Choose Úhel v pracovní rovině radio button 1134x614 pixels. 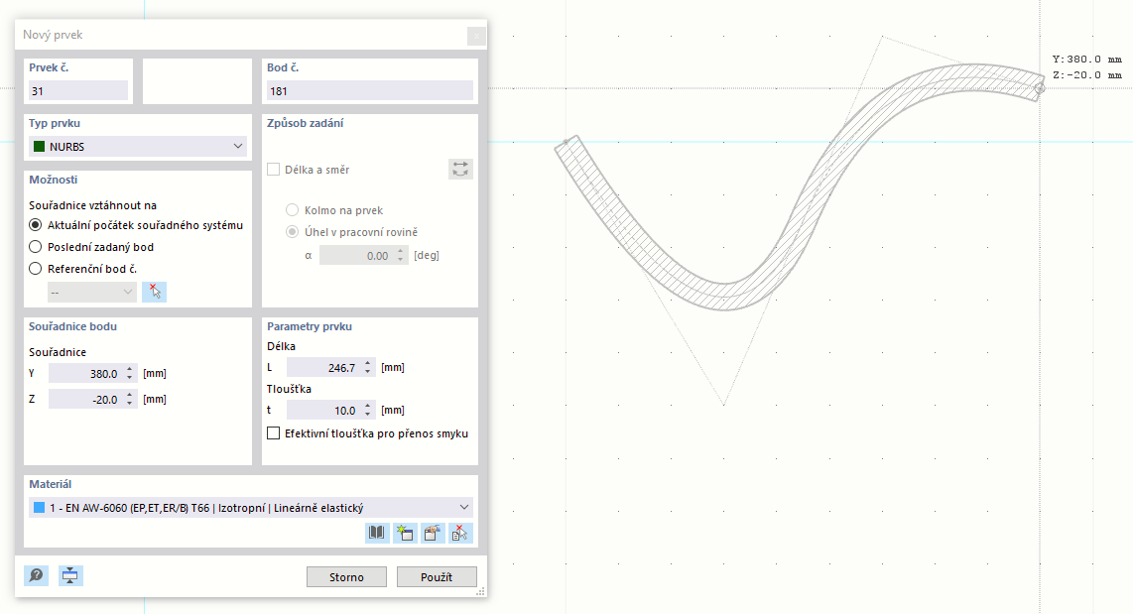[292, 231]
